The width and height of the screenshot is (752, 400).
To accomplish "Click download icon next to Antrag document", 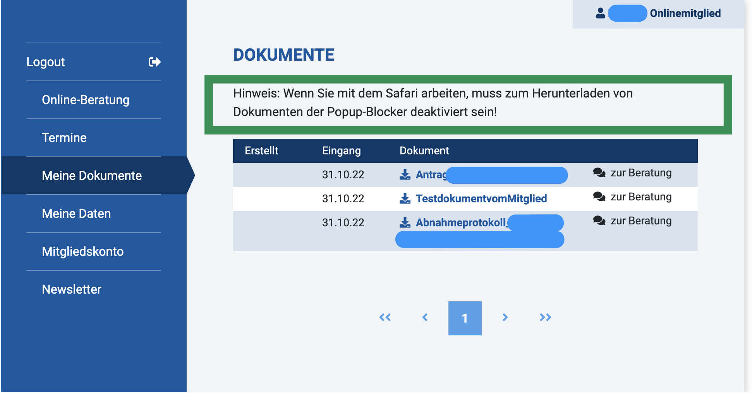I will tap(405, 174).
